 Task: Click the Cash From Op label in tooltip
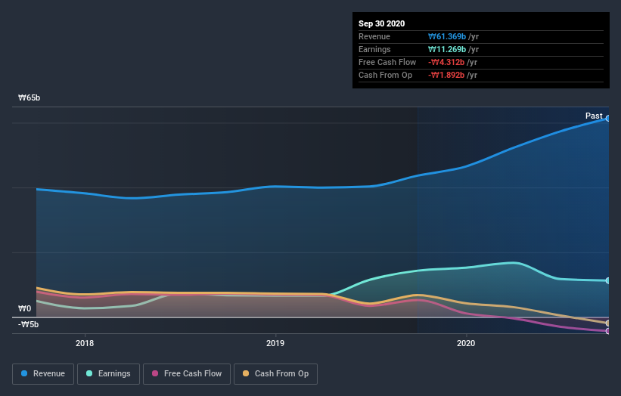point(385,75)
